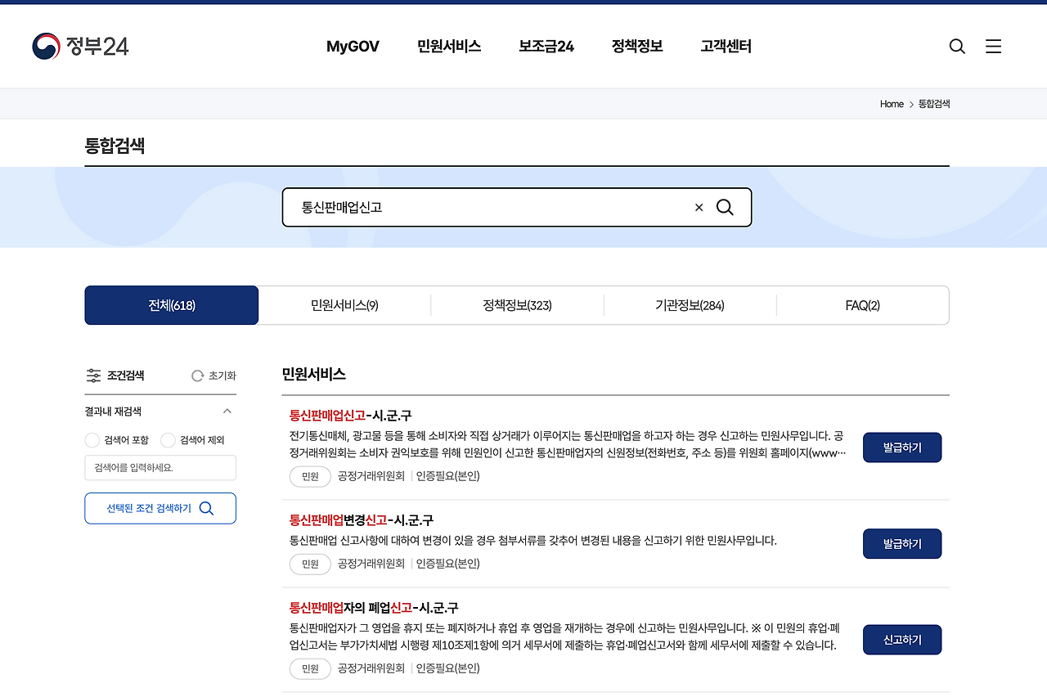Open the 고객센터 menu
The height and width of the screenshot is (697, 1047).
(724, 47)
